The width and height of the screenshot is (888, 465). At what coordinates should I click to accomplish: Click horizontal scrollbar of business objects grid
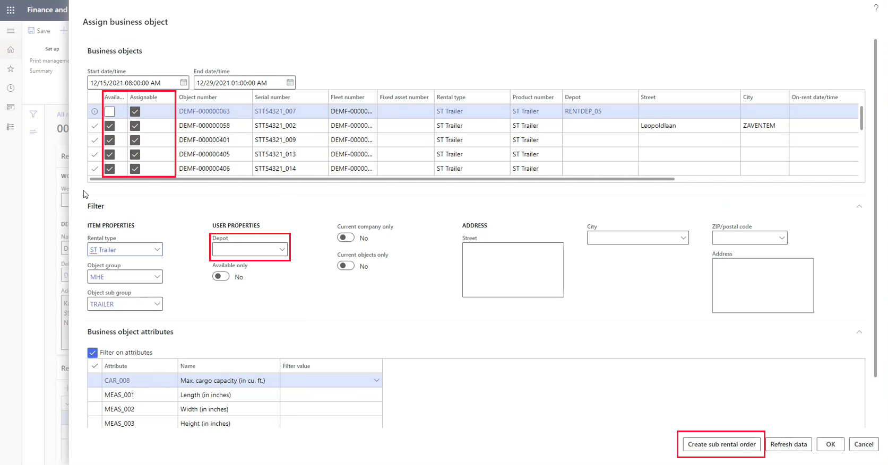[382, 179]
